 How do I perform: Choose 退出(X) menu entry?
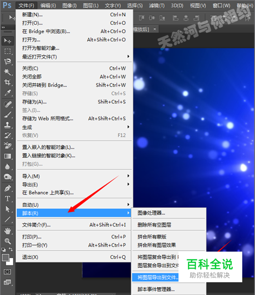[74, 257]
